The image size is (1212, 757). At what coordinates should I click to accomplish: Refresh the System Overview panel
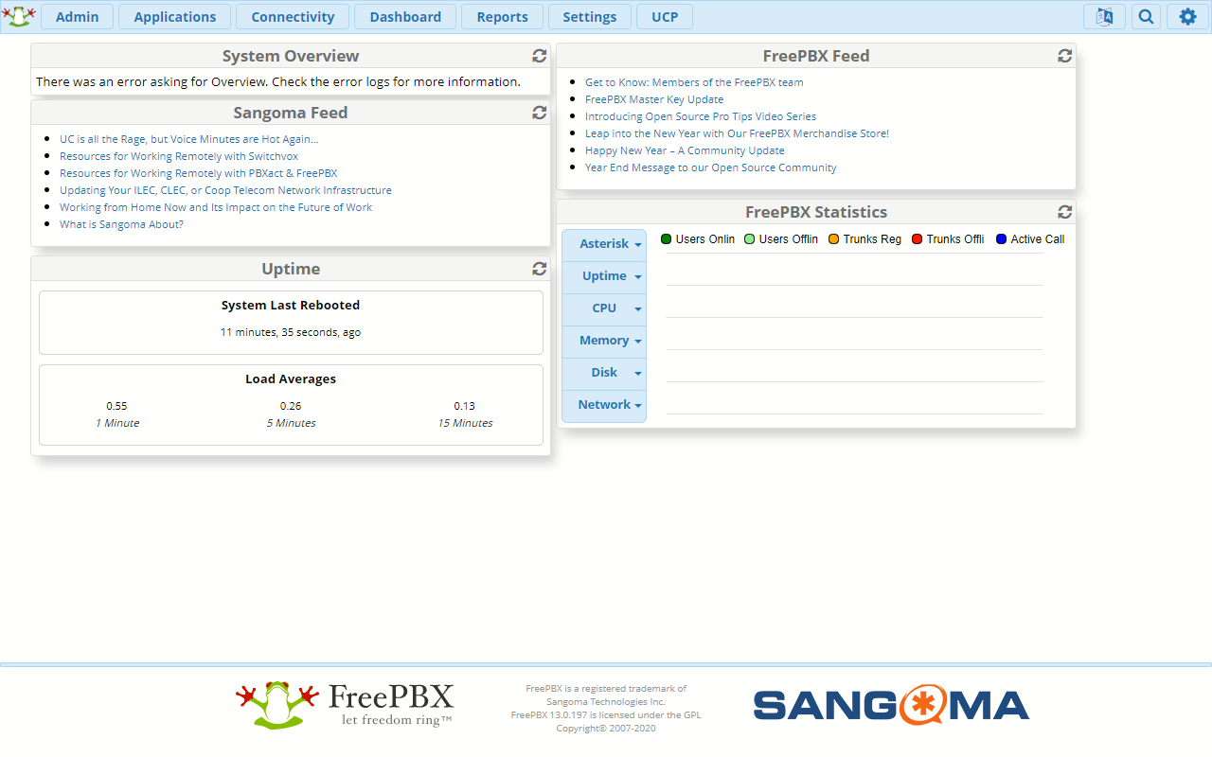[540, 56]
